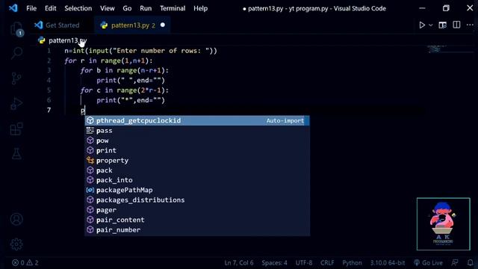Select the pow suggestion
Screen dimensions: 478x269
coord(197,140)
